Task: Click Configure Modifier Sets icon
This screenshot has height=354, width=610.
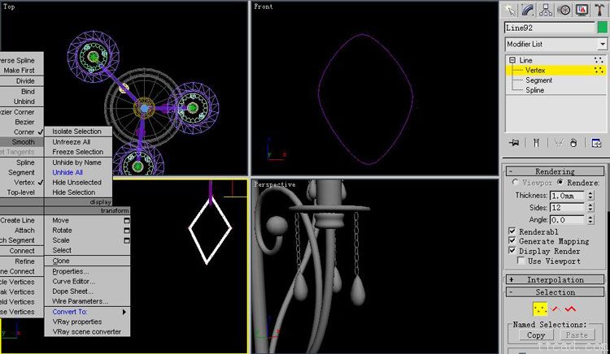Action: (x=596, y=143)
